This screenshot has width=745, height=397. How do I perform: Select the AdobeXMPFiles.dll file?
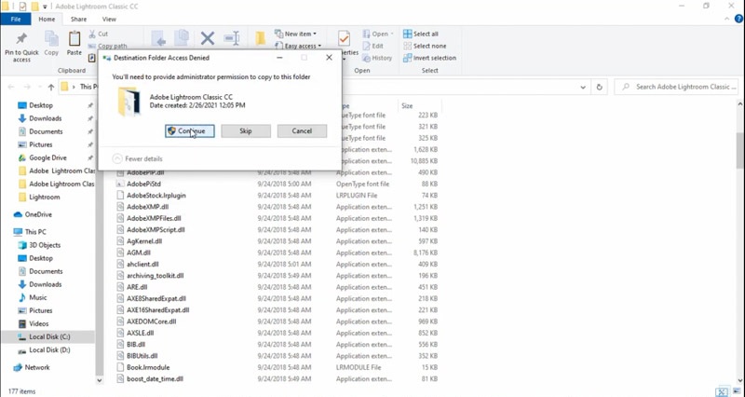click(154, 218)
